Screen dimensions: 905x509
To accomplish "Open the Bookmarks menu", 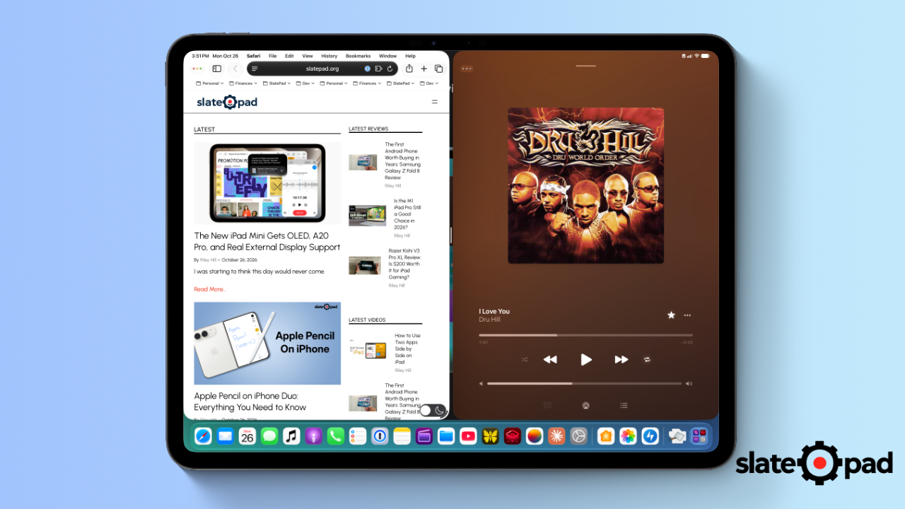I will click(358, 56).
